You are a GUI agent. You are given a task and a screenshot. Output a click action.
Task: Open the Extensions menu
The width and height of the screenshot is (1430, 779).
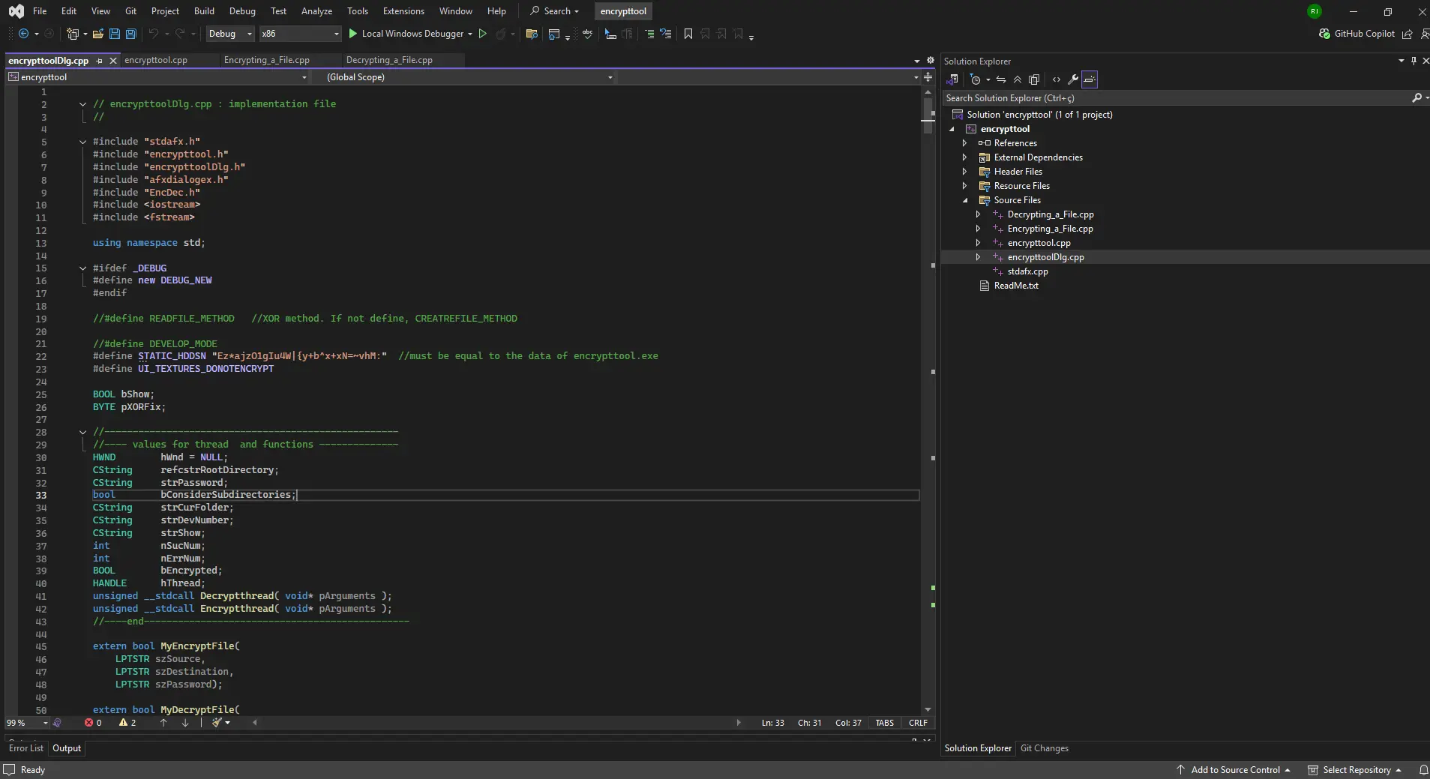click(403, 11)
